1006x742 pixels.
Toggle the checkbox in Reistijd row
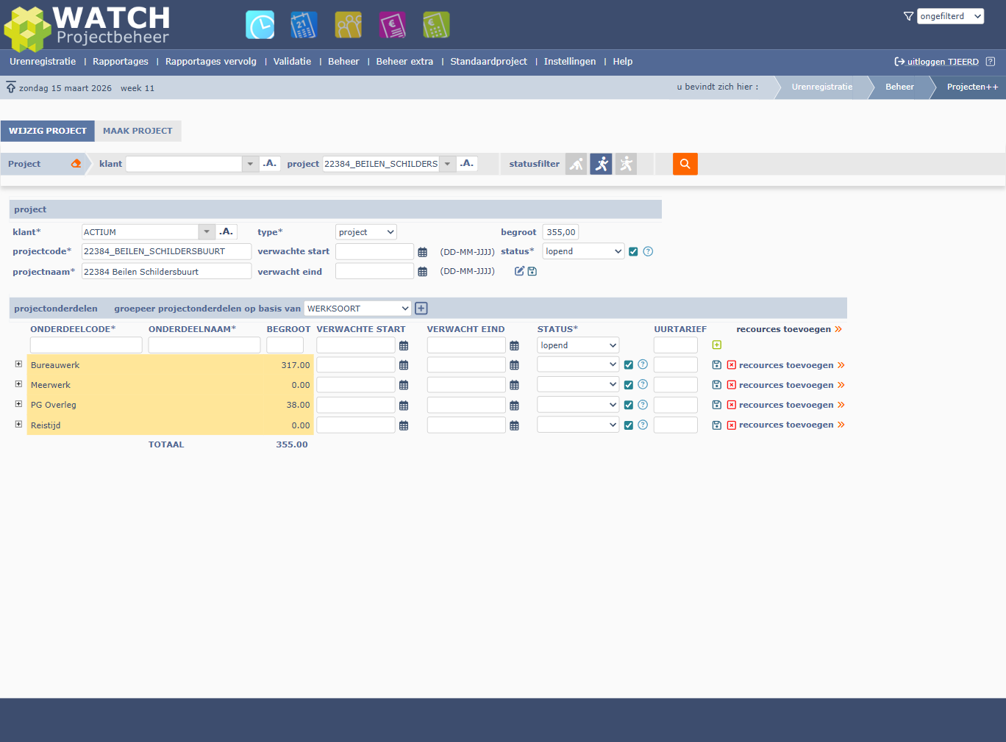point(629,425)
